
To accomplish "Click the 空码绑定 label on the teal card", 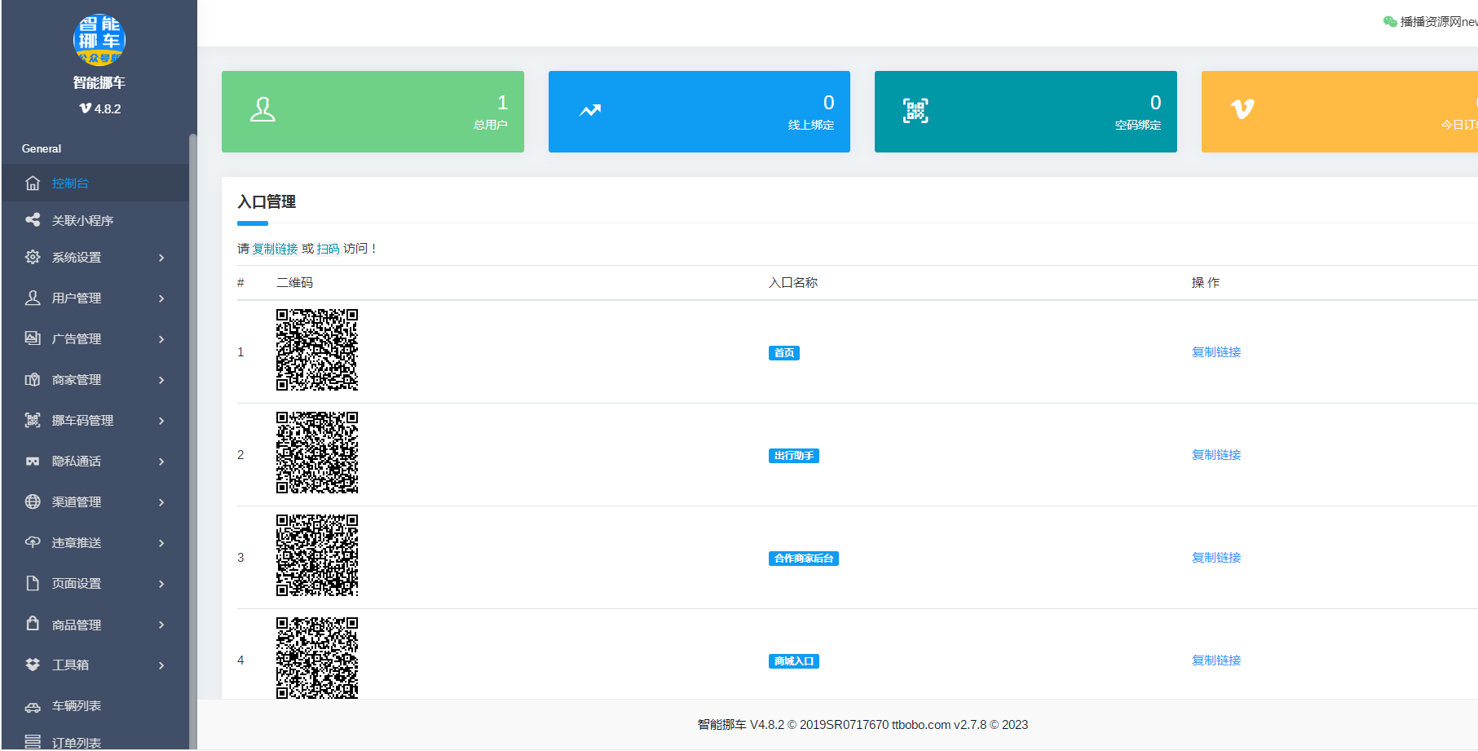I will coord(1138,125).
